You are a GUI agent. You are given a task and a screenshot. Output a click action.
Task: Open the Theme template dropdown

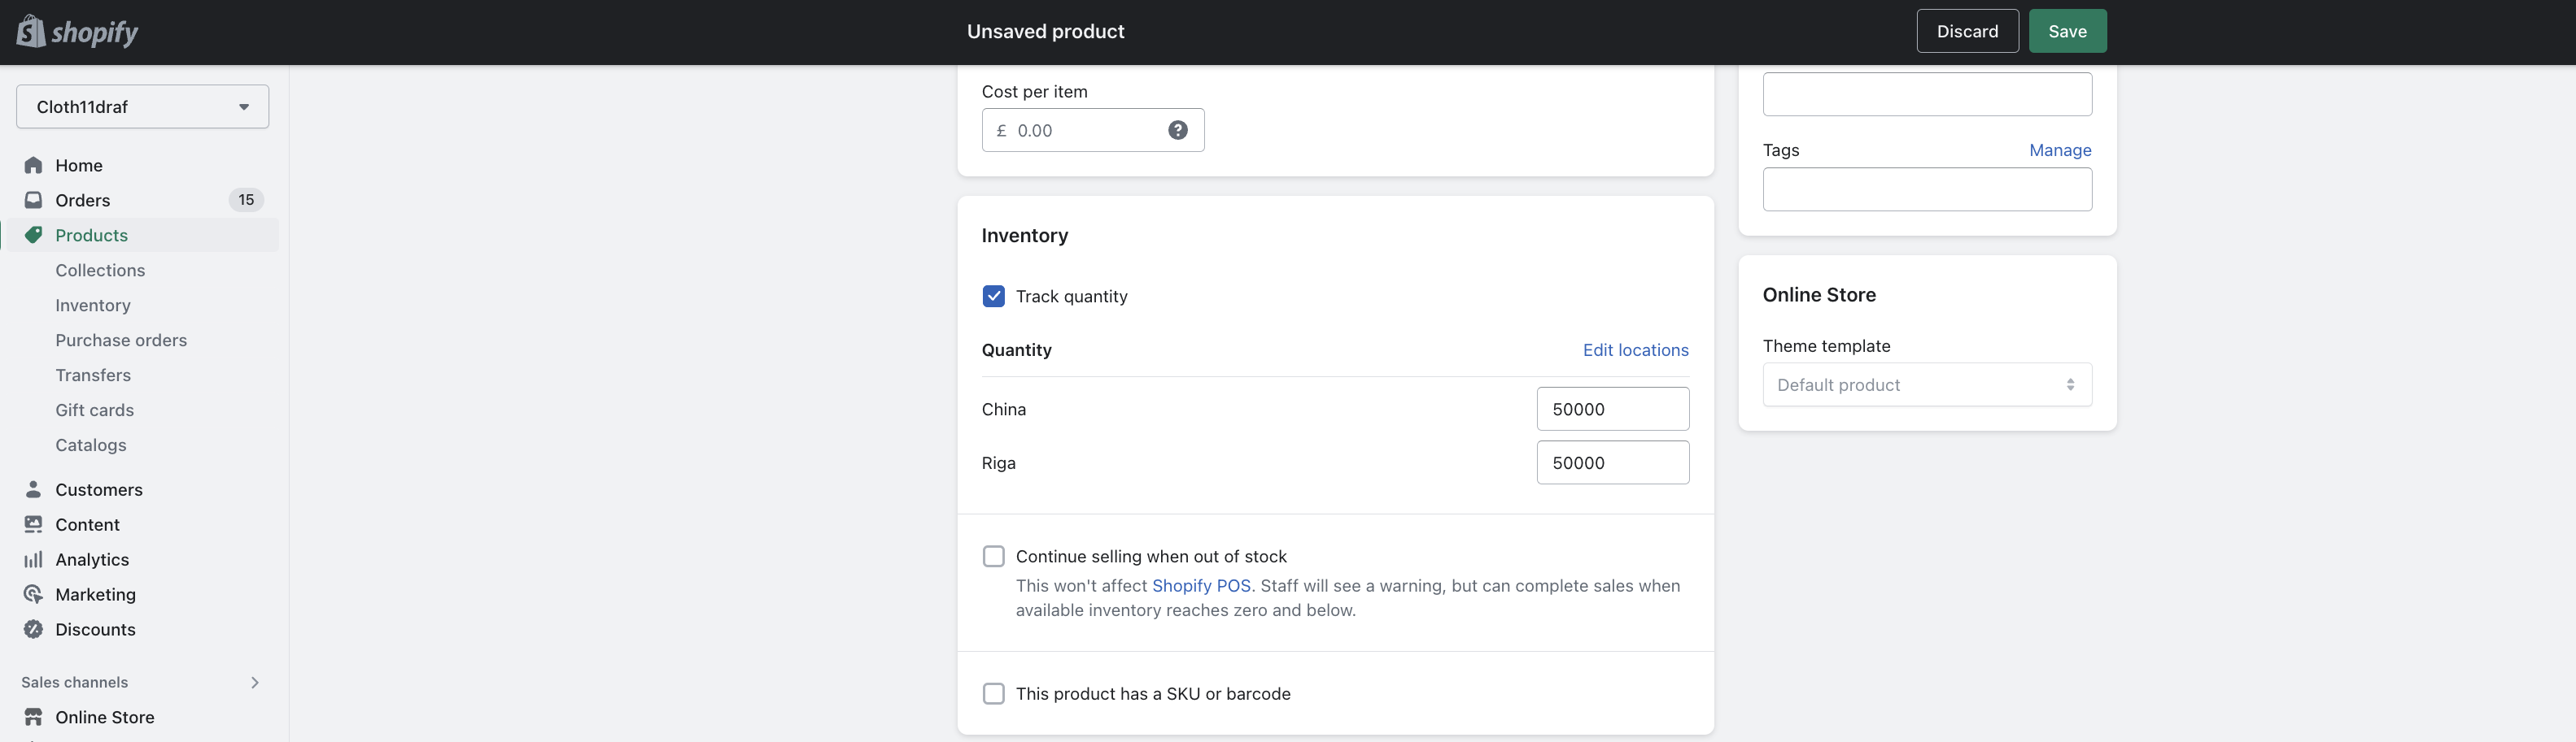point(1927,384)
